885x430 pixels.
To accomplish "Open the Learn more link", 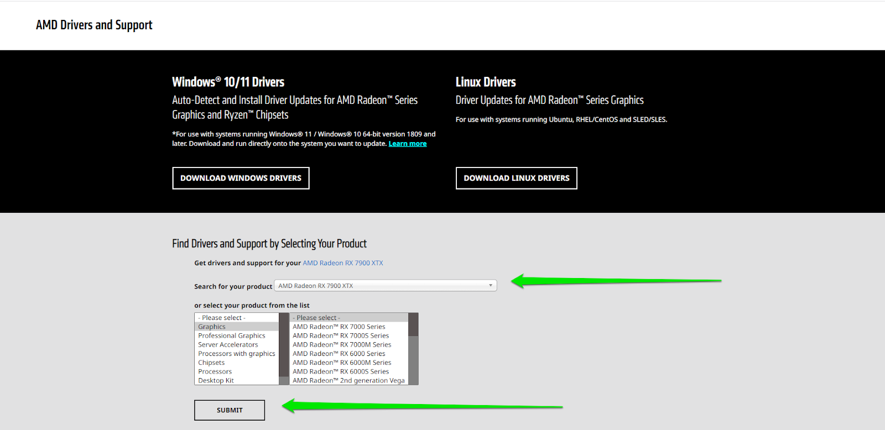I will pyautogui.click(x=407, y=144).
